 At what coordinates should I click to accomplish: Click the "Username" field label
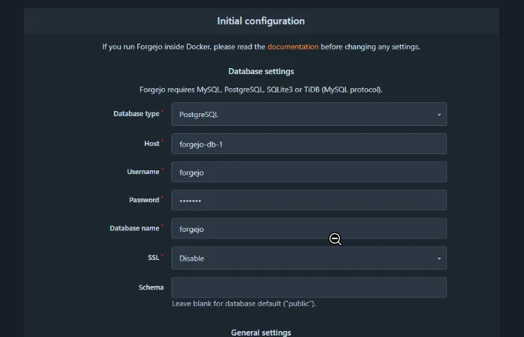(143, 171)
